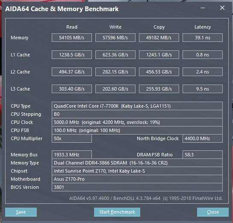Select Memory Copy value 49182 MB/s
Screen dimensions: 233x223
point(159,38)
